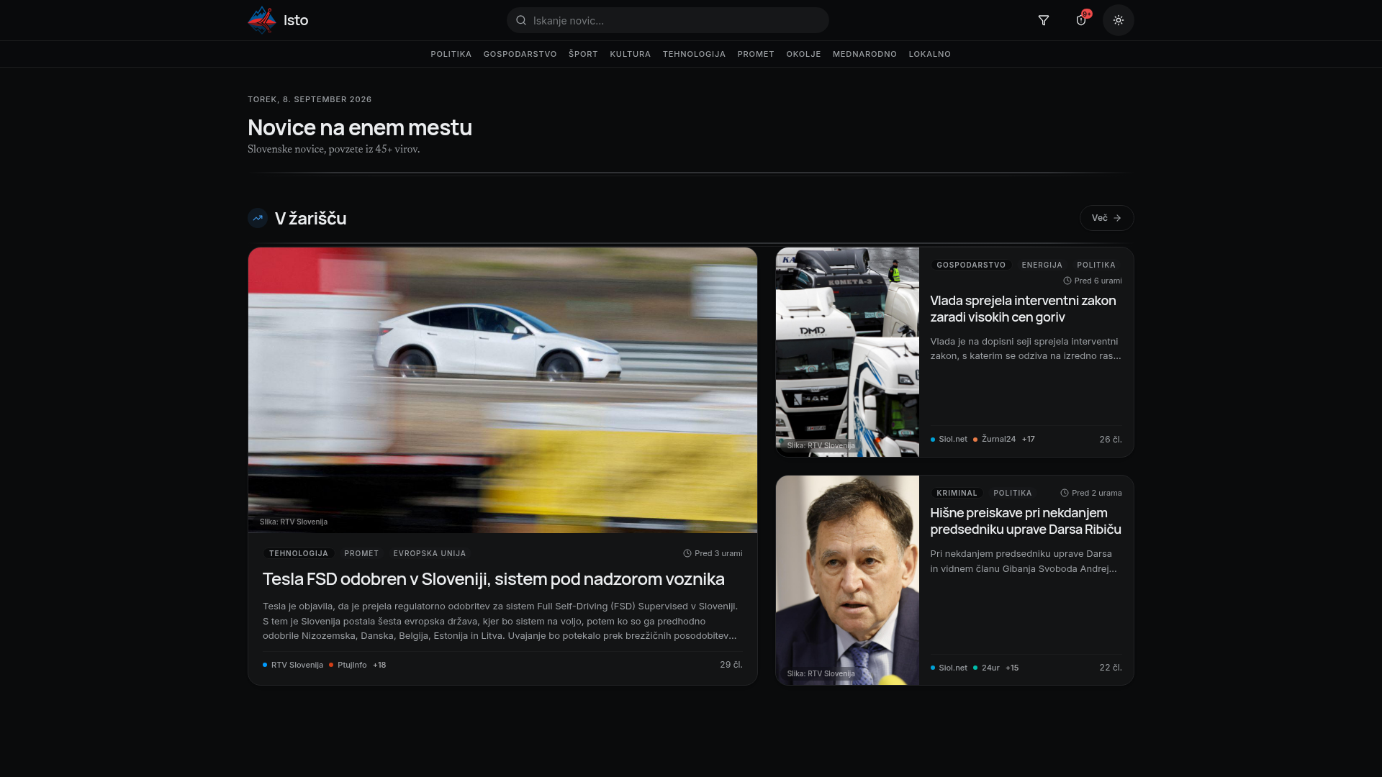This screenshot has width=1382, height=777.
Task: Click 24ur source link
Action: pos(986,668)
